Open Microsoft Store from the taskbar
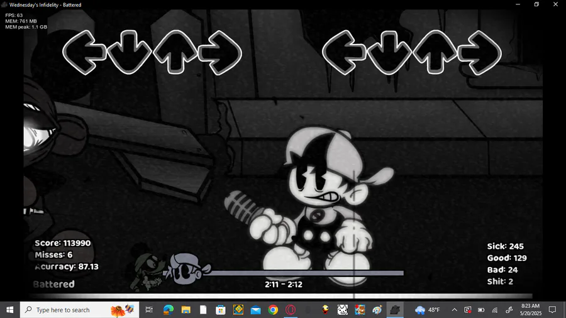The image size is (566, 318). click(x=221, y=310)
